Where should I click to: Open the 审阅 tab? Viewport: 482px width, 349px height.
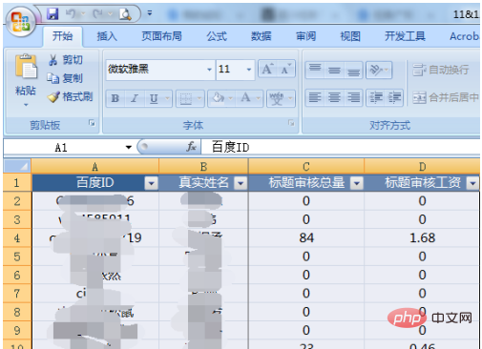305,36
